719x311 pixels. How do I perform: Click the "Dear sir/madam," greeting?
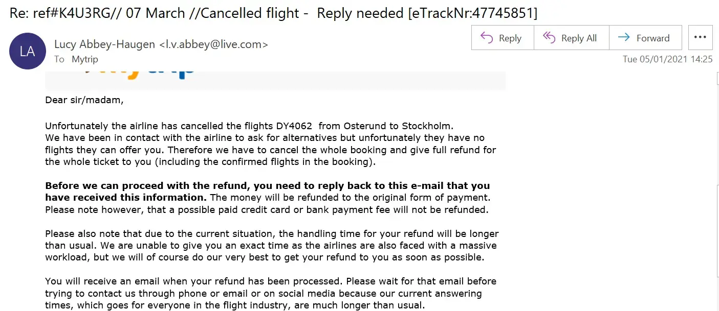84,100
